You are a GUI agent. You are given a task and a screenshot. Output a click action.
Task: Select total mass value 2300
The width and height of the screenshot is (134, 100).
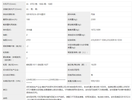pyautogui.click(x=93, y=19)
